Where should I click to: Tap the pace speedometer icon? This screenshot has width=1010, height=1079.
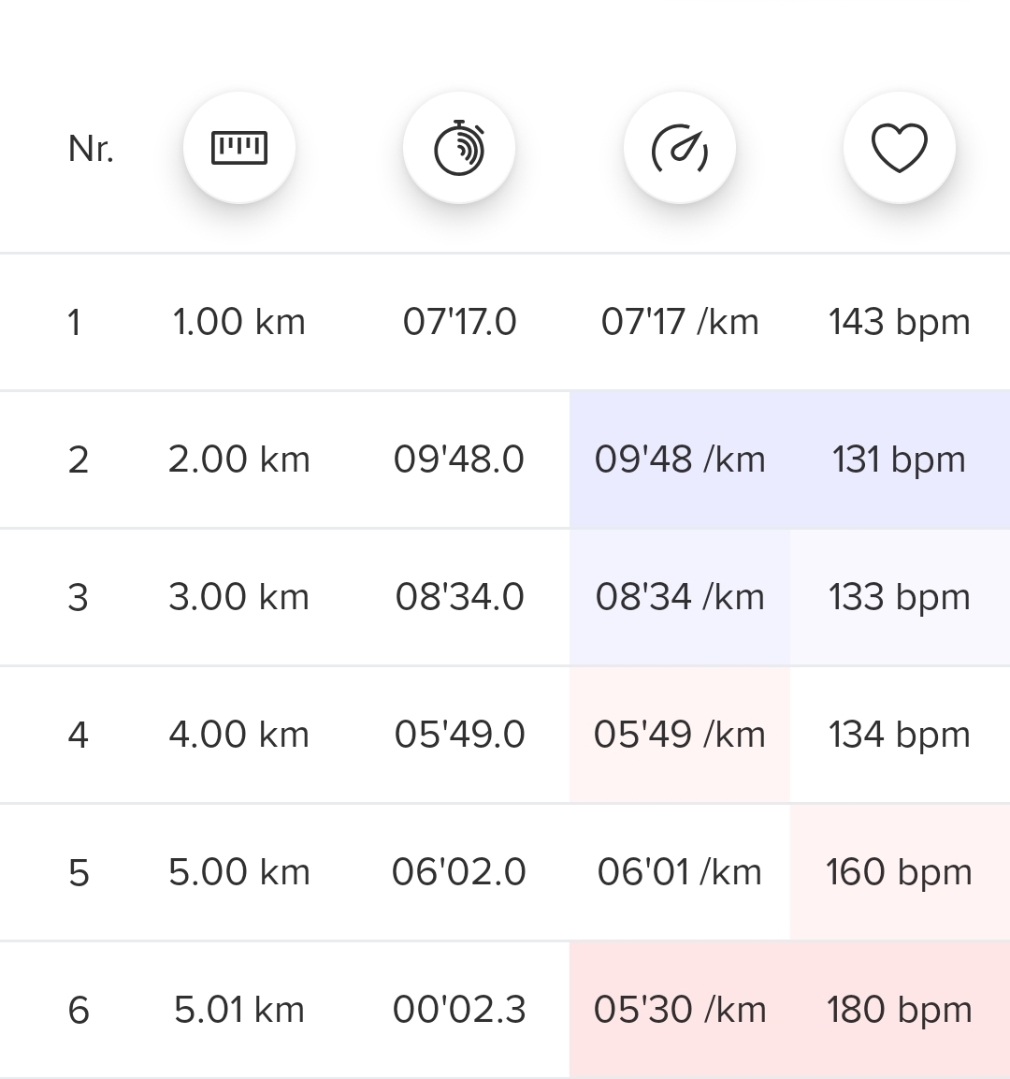680,148
